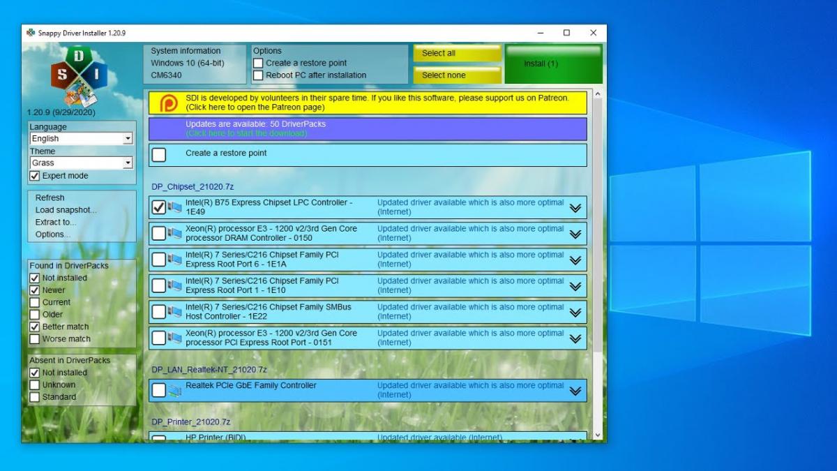Choose Extract to in left panel

click(56, 222)
